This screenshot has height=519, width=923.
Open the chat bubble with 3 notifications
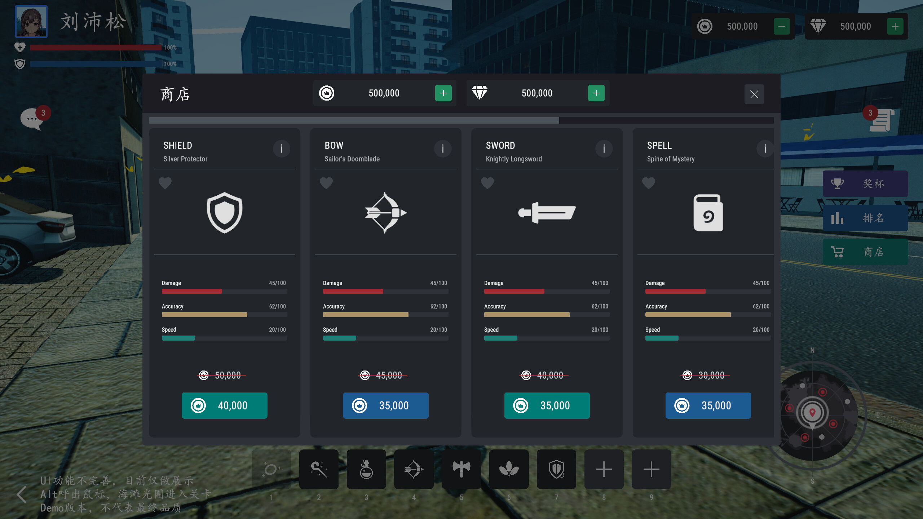point(32,119)
